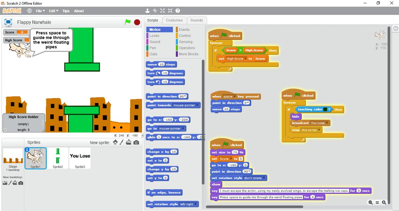Upload sprite from file icon
The height and width of the screenshot is (211, 399).
pyautogui.click(x=129, y=142)
